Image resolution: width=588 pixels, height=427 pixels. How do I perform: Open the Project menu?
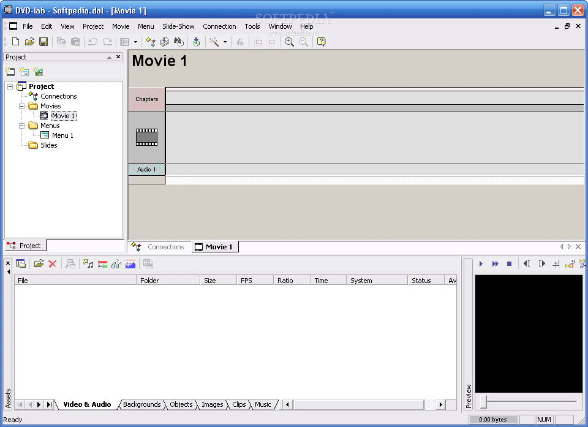pos(93,26)
